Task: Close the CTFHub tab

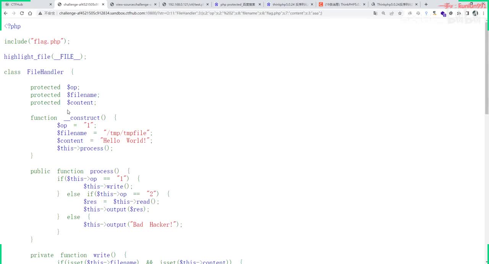Action: click(50, 5)
